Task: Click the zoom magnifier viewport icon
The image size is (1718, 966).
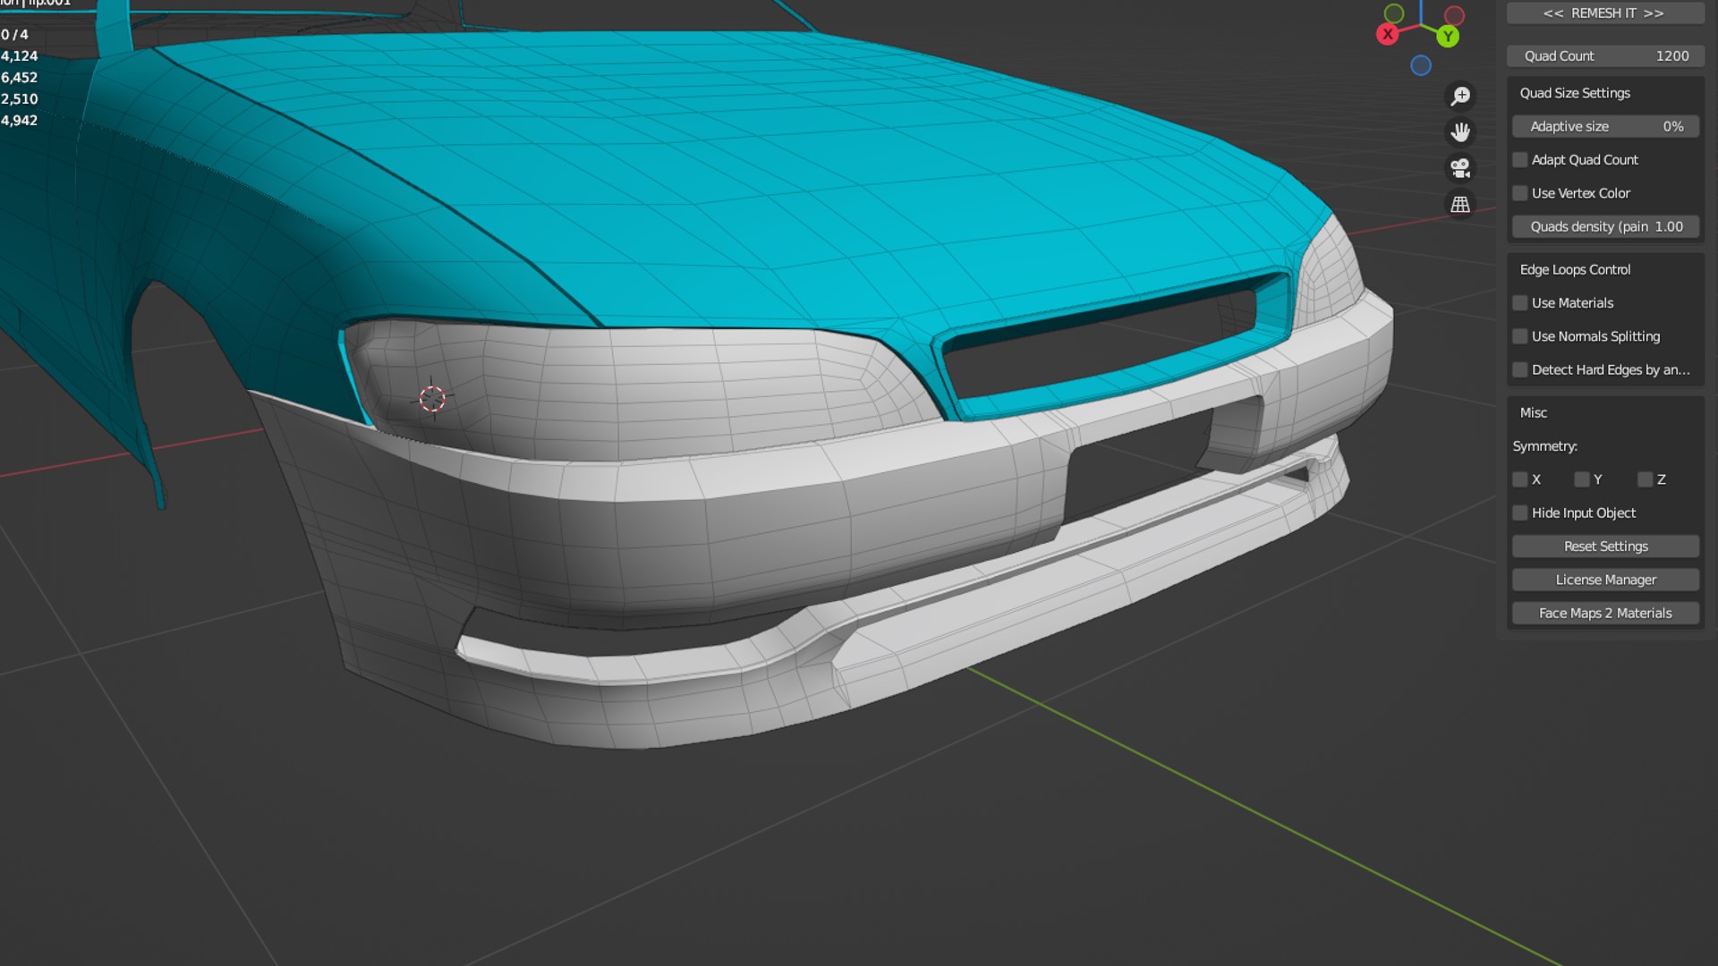Action: (1460, 96)
